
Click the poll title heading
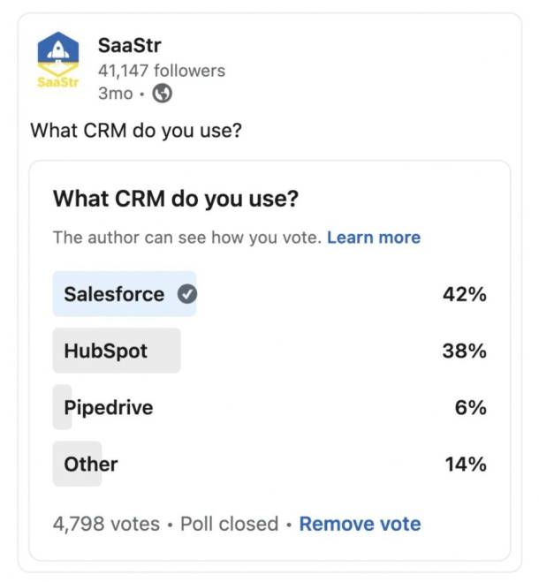[176, 199]
